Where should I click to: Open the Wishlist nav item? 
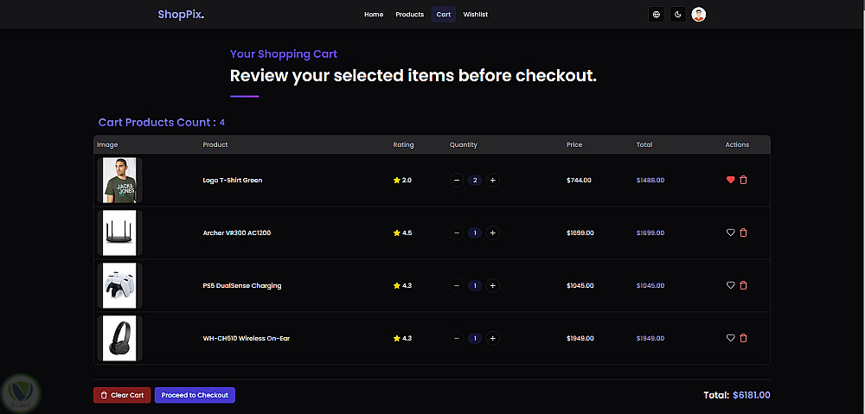[x=475, y=15]
